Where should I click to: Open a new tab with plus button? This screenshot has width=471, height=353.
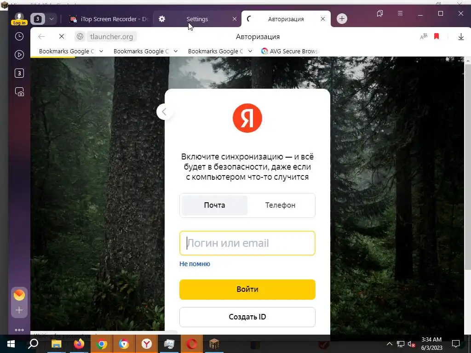click(x=342, y=18)
